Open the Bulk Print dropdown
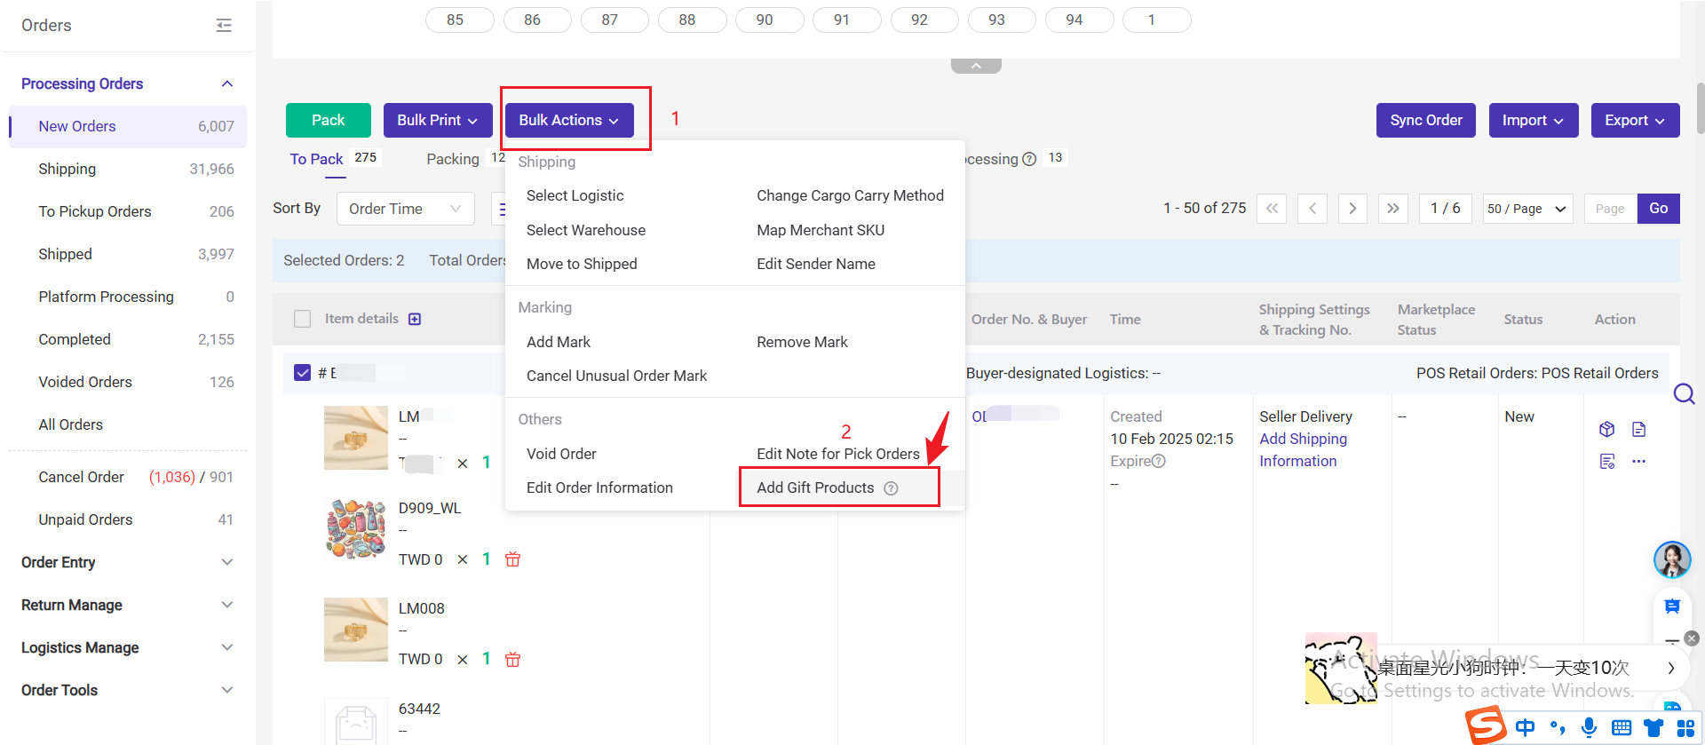The image size is (1705, 745). [x=437, y=121]
